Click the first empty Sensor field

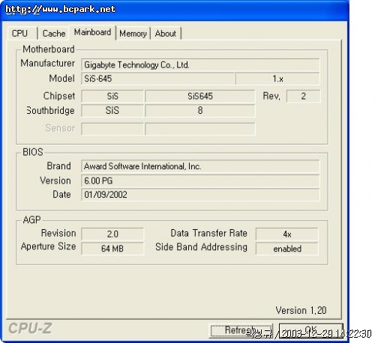pos(112,129)
